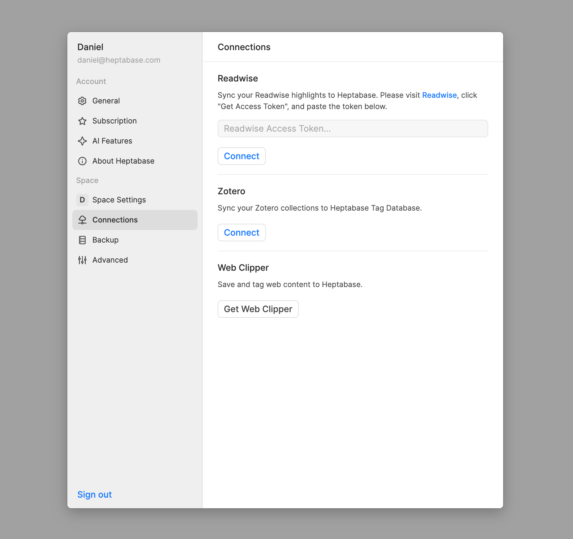Click the Readwise section heading
This screenshot has width=573, height=539.
tap(238, 78)
